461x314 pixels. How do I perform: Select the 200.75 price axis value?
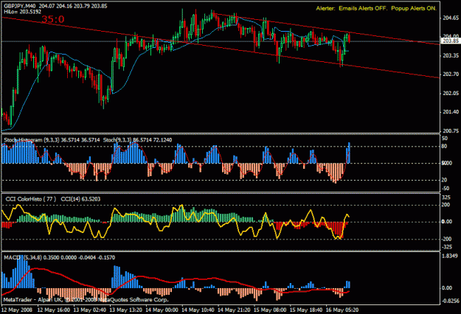pyautogui.click(x=451, y=130)
